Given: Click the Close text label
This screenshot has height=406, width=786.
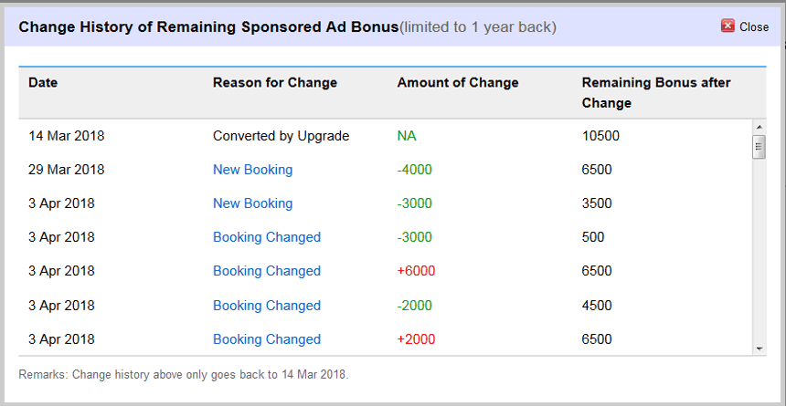Looking at the screenshot, I should coord(754,27).
